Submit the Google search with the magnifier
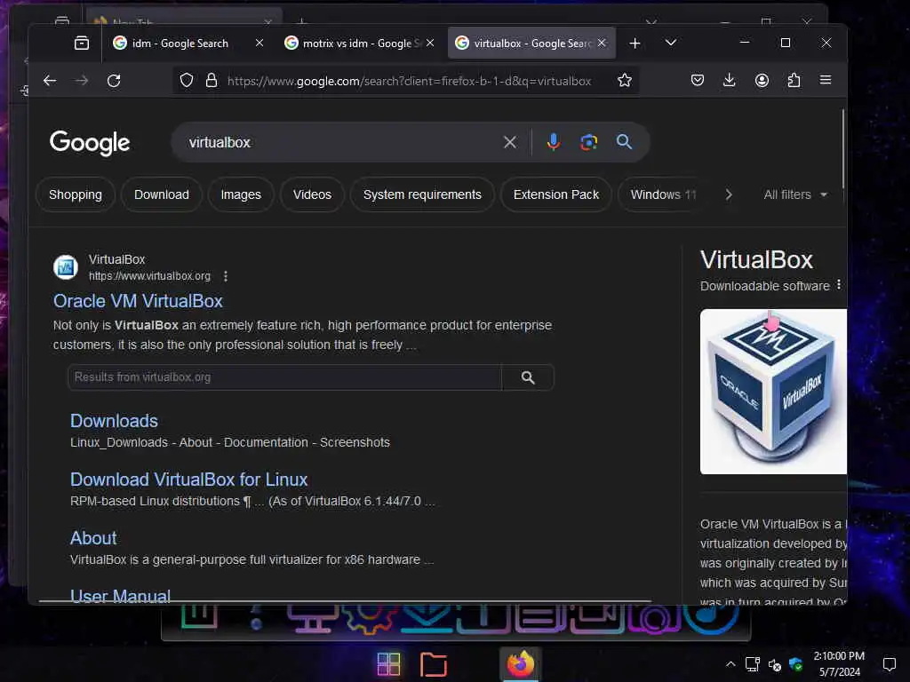Screen dimensions: 910x682 (x=625, y=142)
